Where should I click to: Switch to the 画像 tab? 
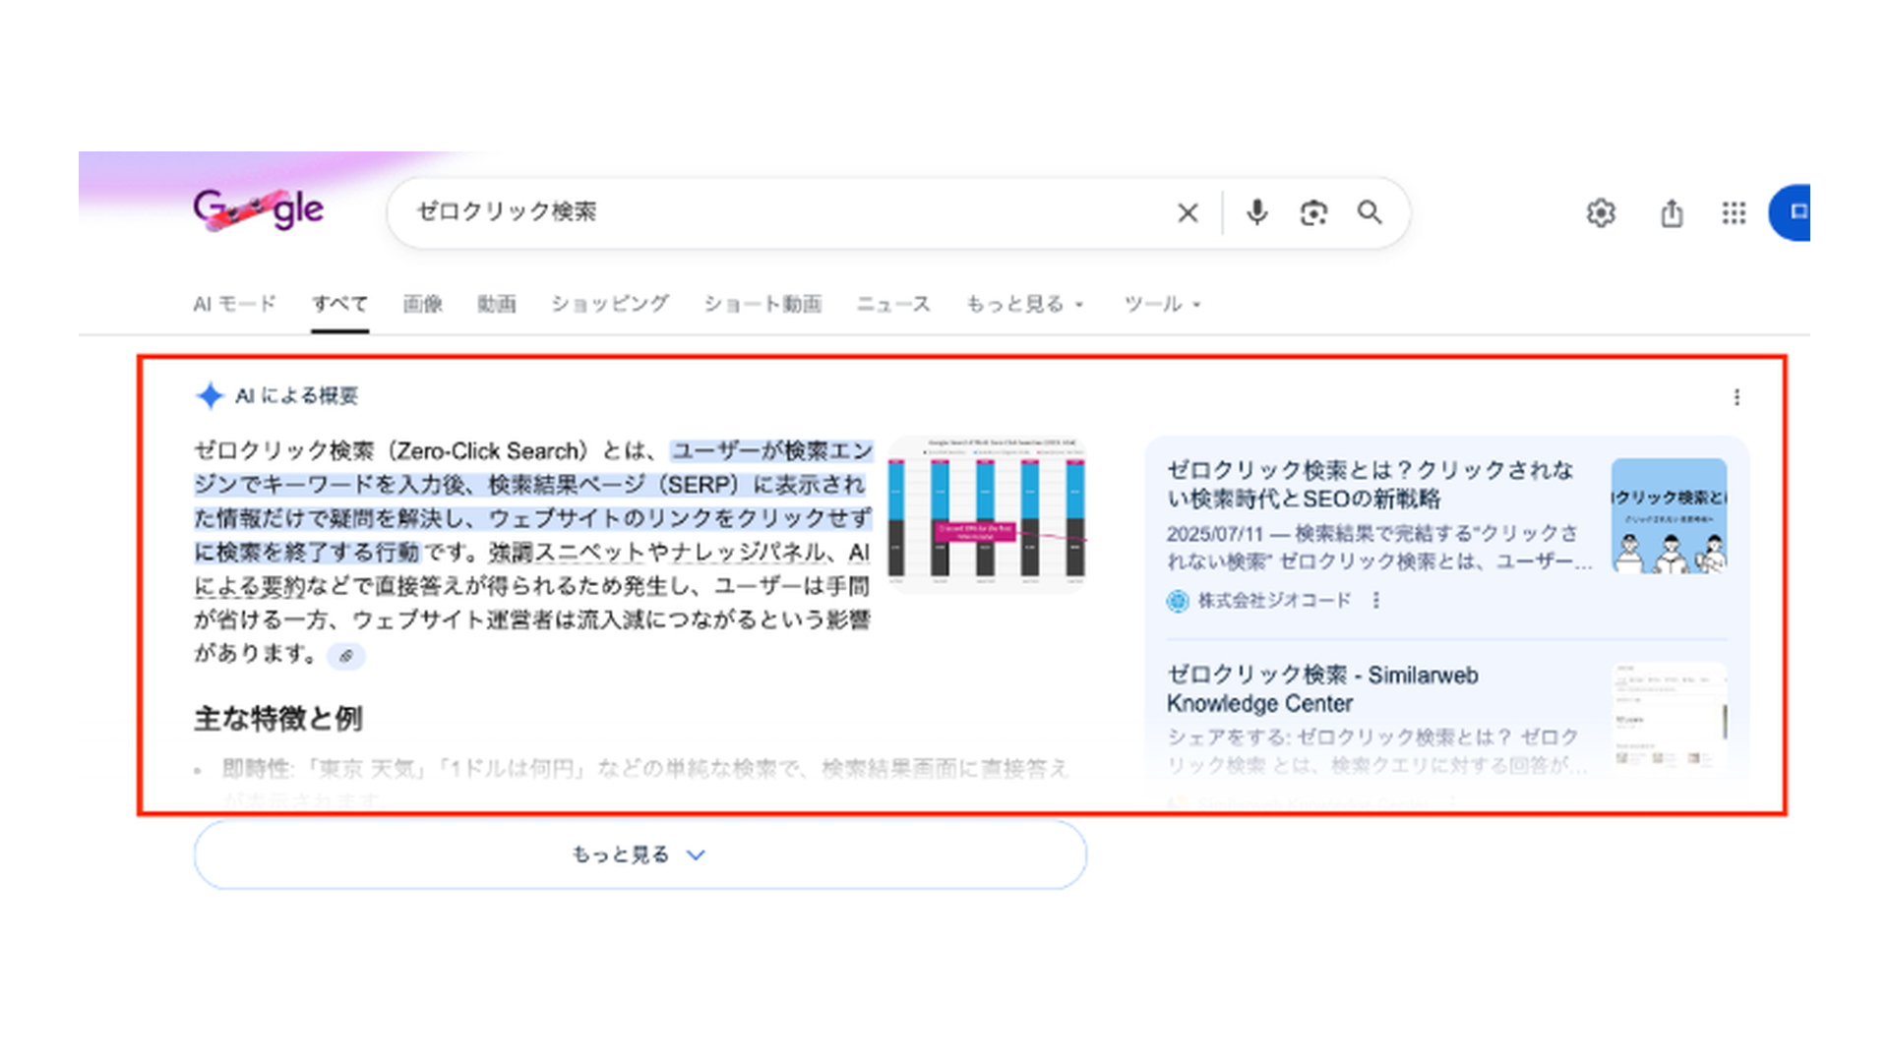(422, 304)
